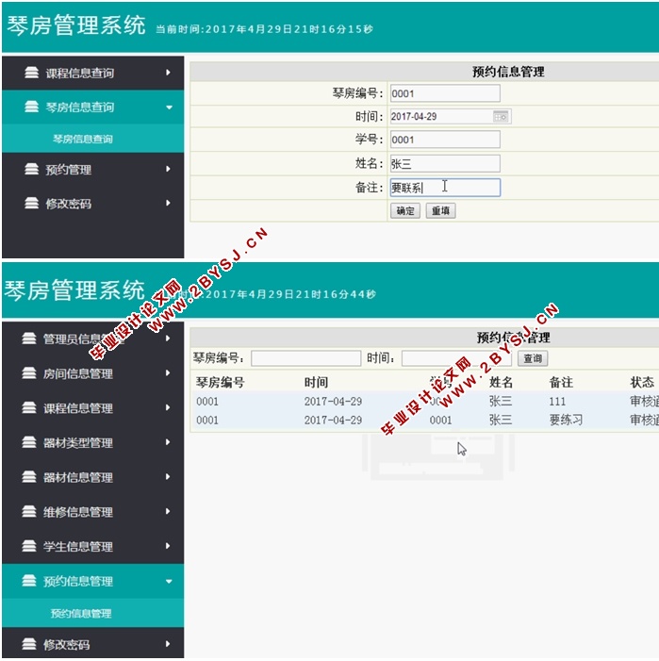
Task: Expand the 课程信息查询 menu arrow
Action: pos(168,73)
